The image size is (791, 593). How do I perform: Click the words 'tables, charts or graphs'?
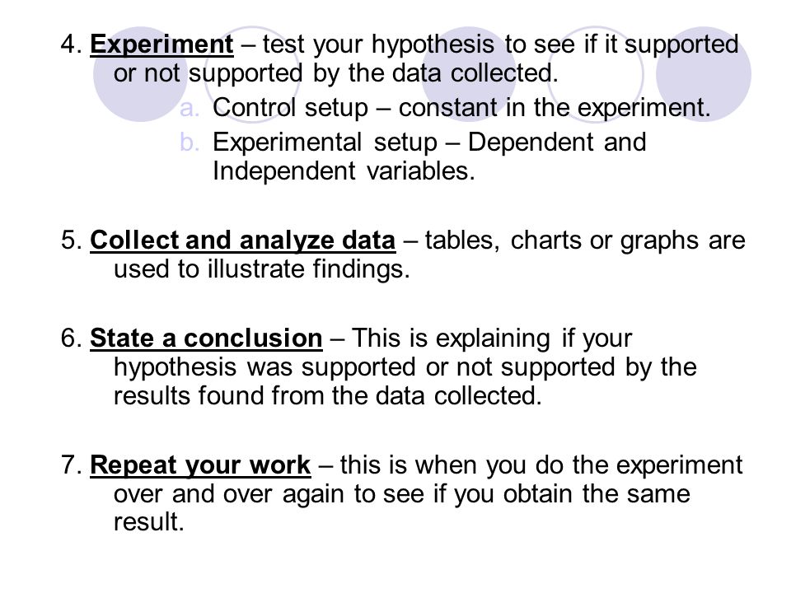(x=562, y=240)
